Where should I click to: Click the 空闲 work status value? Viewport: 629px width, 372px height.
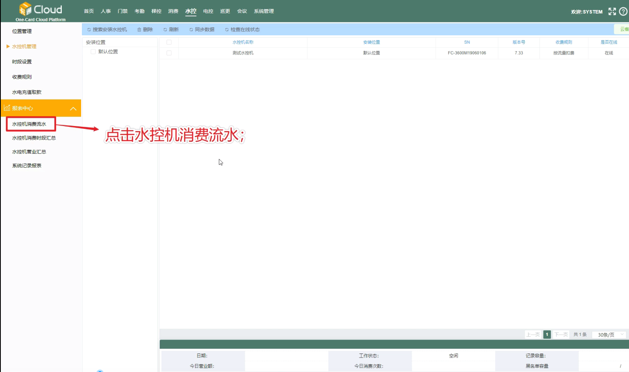[x=453, y=356]
